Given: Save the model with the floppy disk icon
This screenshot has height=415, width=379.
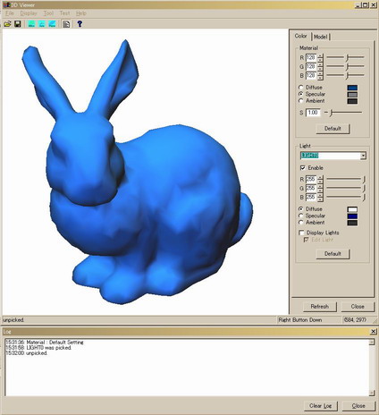Looking at the screenshot, I should point(18,24).
